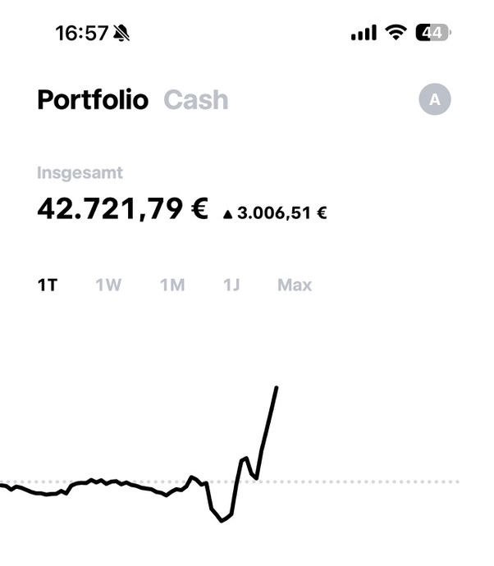Screen dimensions: 494x566
Task: Tap the gain triangle arrow icon
Action: 227,213
